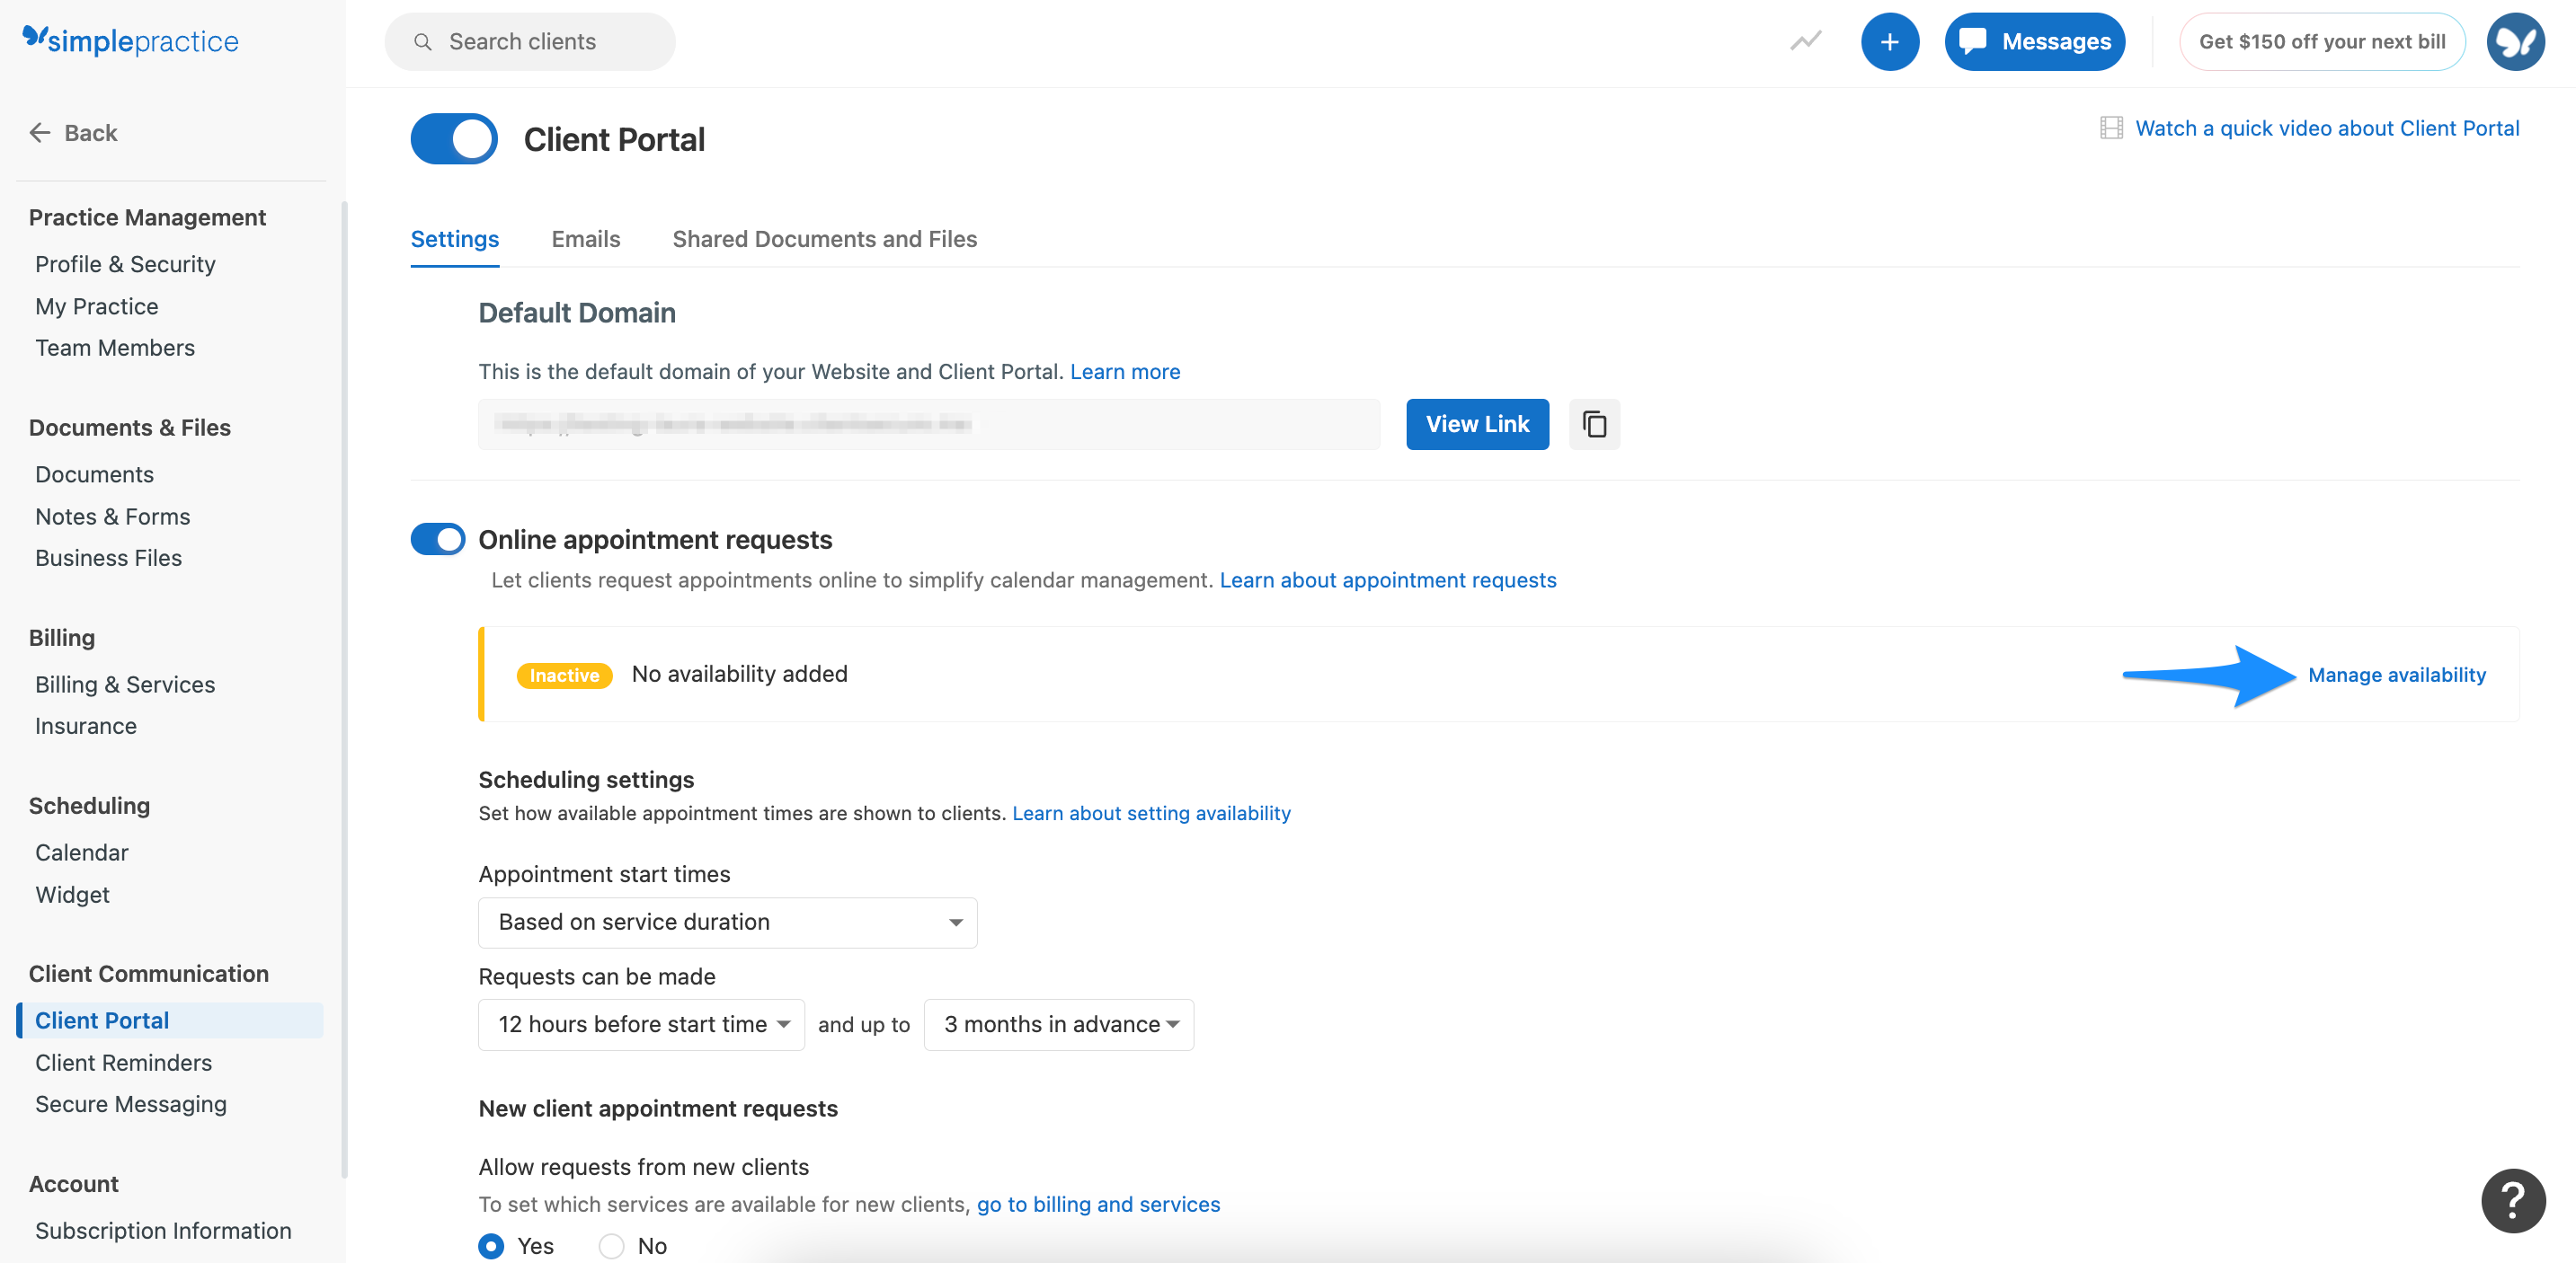Screen dimensions: 2576x1263
Task: Open Profile & Security in sidebar
Action: [125, 264]
